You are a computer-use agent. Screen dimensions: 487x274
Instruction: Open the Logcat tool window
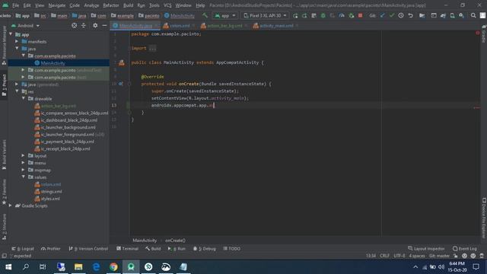point(24,249)
